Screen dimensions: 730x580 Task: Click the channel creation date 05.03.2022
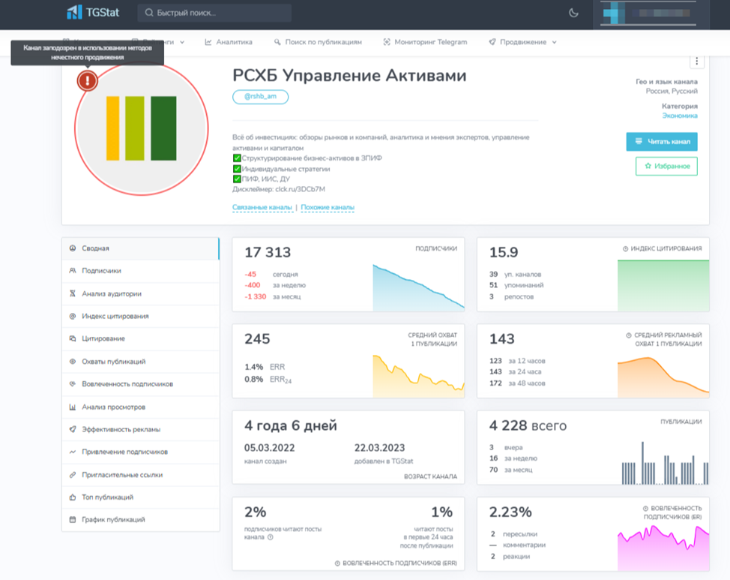pos(269,448)
